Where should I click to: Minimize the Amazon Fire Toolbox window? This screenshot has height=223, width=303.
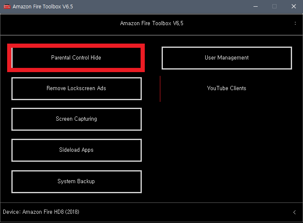pos(256,6)
